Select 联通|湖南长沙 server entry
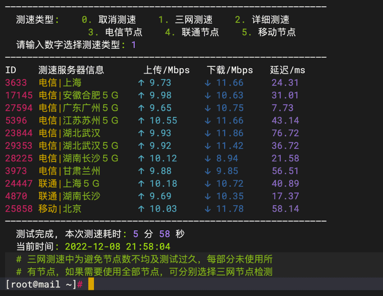Screen dimensions: 383x296 pyautogui.click(x=69, y=196)
